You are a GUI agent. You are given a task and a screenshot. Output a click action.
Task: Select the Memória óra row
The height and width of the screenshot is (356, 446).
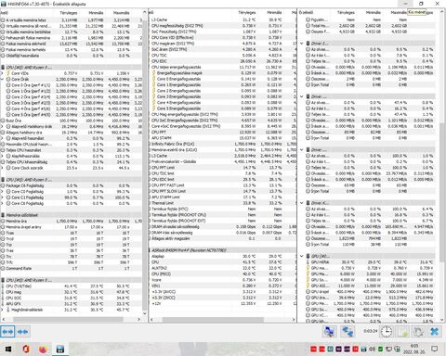(71, 222)
